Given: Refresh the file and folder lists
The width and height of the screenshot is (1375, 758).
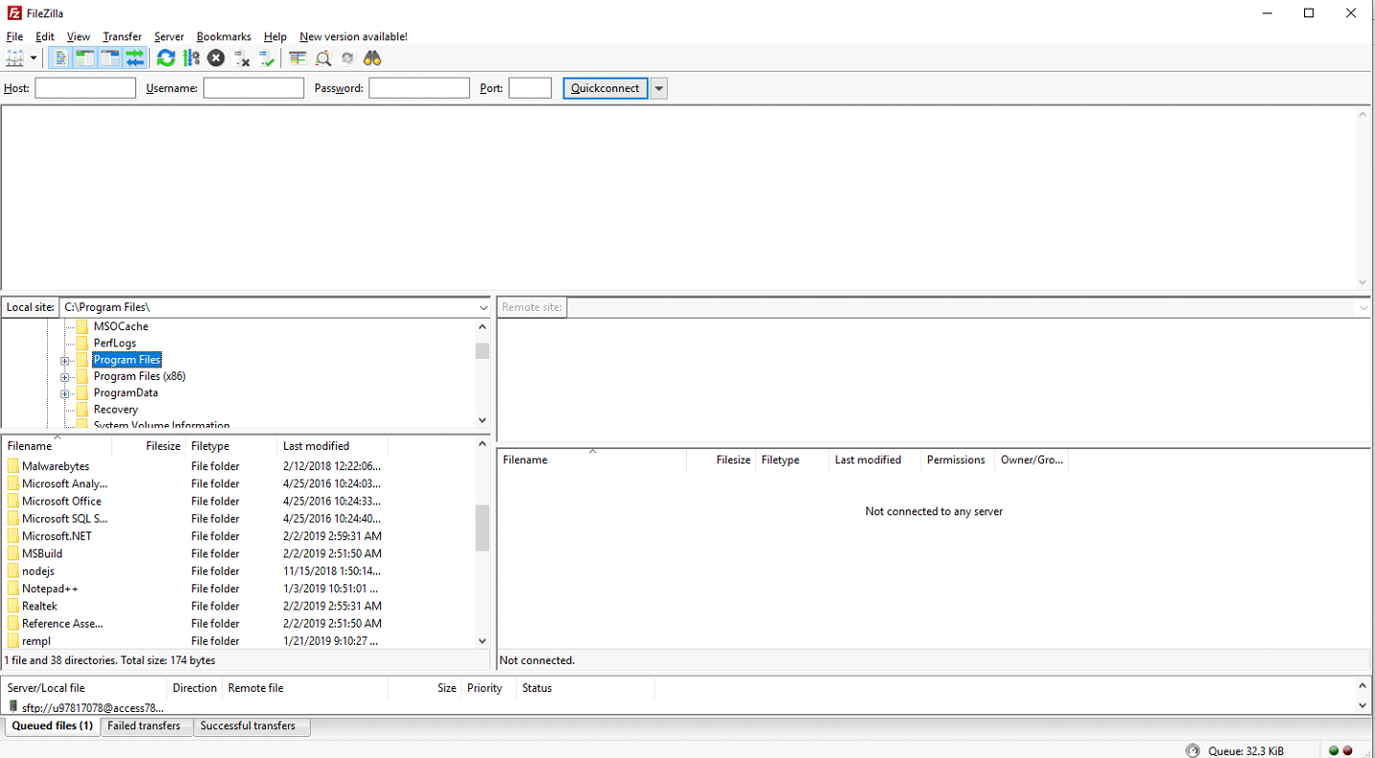Looking at the screenshot, I should coord(166,59).
